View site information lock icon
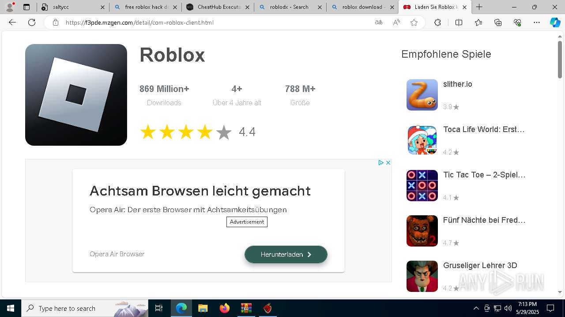The width and height of the screenshot is (565, 317). point(56,22)
